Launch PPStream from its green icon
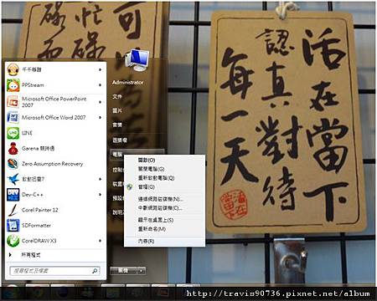 tap(13, 85)
